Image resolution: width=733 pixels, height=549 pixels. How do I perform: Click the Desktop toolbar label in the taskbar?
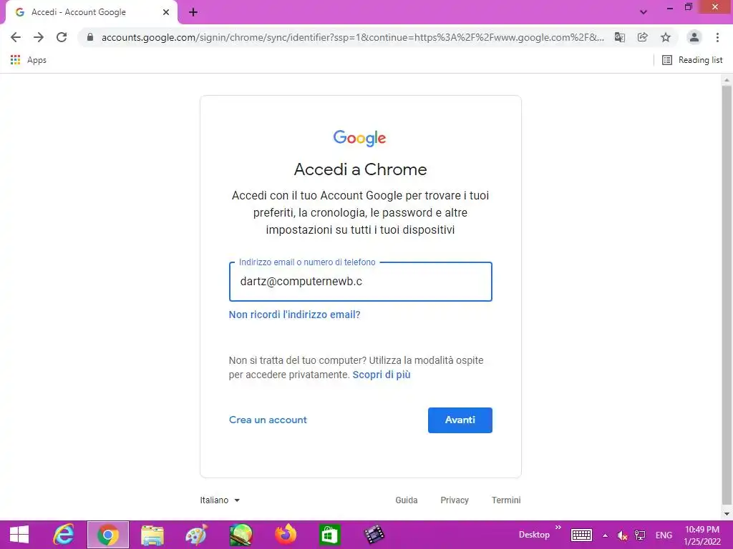tap(534, 535)
